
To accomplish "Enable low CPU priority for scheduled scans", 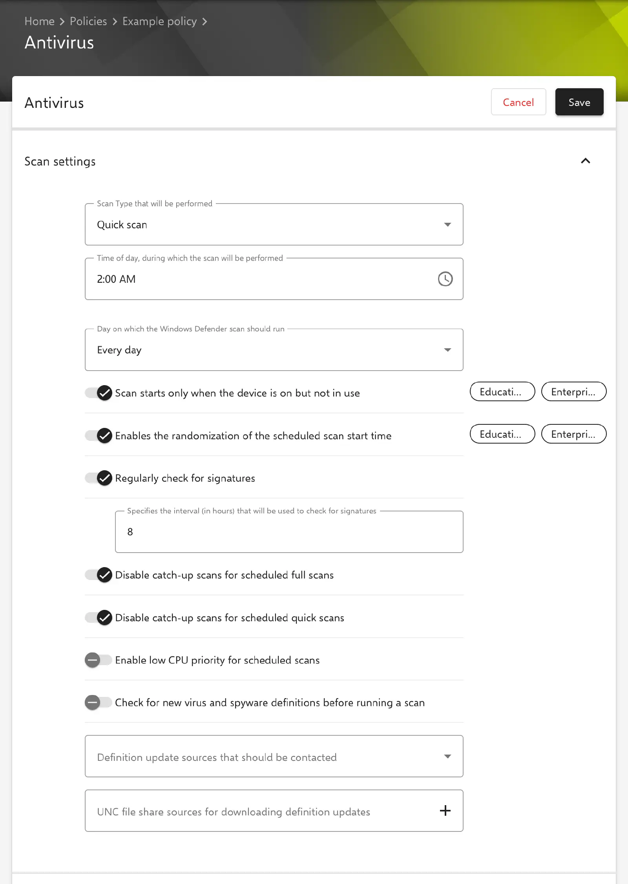I will click(x=98, y=660).
